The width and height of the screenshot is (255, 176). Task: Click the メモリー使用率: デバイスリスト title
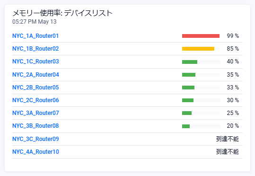tap(62, 13)
